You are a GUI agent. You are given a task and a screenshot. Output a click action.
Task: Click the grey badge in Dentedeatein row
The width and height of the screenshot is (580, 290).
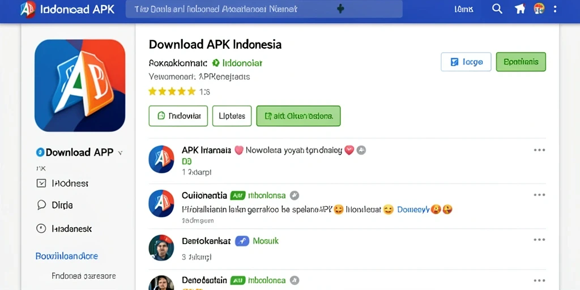(294, 280)
